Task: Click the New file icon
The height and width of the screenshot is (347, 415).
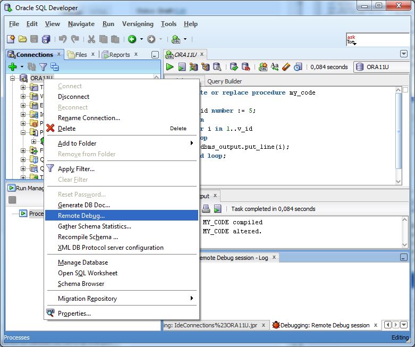Action: [11, 39]
